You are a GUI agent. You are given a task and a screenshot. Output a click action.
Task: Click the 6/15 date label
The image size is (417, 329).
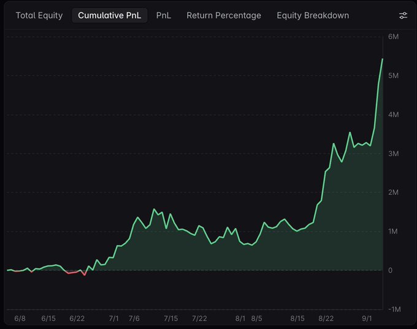48,319
